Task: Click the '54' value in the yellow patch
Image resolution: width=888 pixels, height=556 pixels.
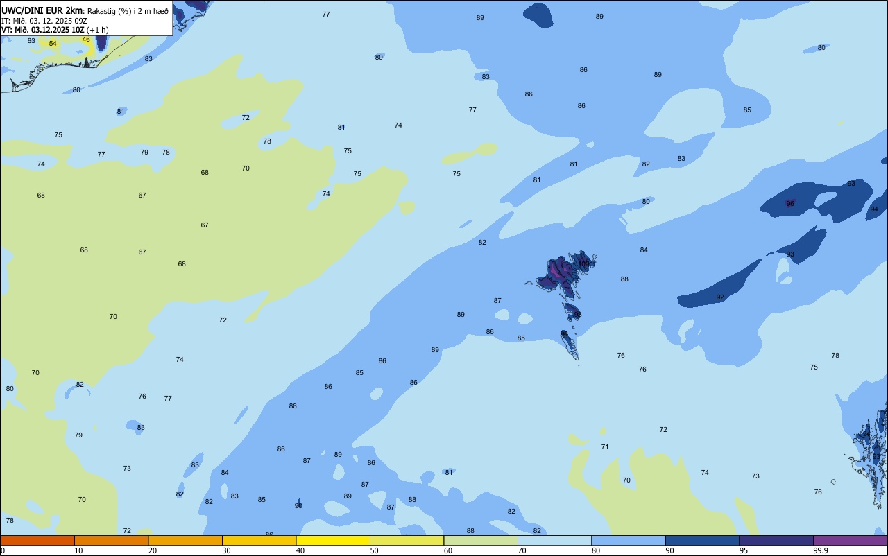Action: tap(53, 43)
